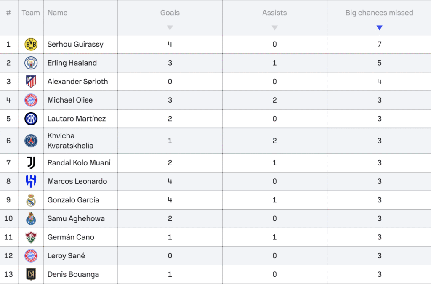Click the Atlético Madrid crest icon

[x=31, y=82]
